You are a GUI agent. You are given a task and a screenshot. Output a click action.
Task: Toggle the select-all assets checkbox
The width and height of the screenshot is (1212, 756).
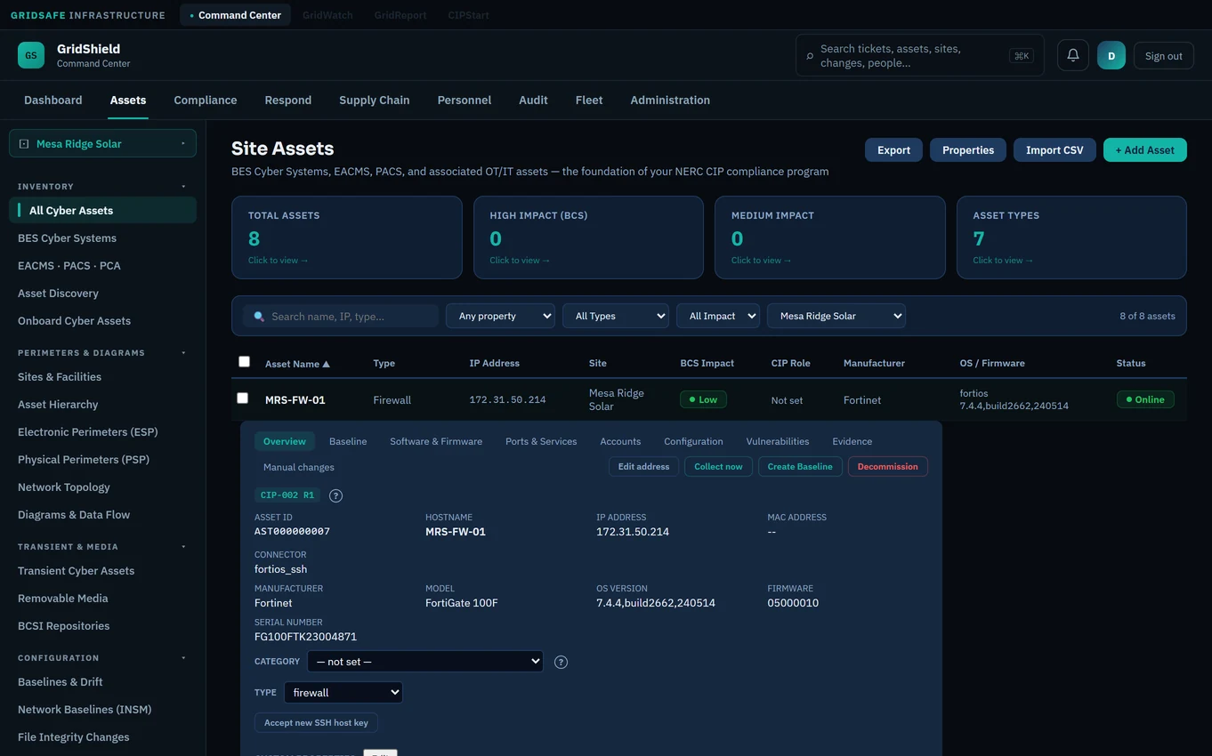point(244,361)
